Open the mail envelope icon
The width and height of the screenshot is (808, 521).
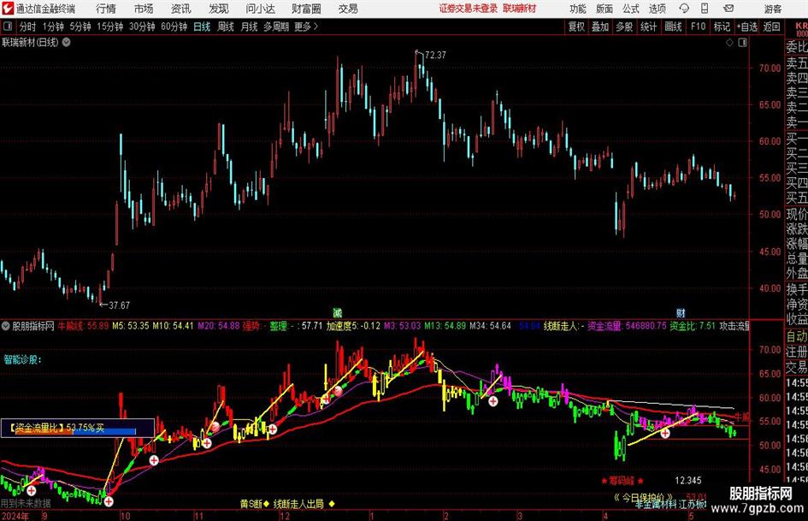click(728, 9)
